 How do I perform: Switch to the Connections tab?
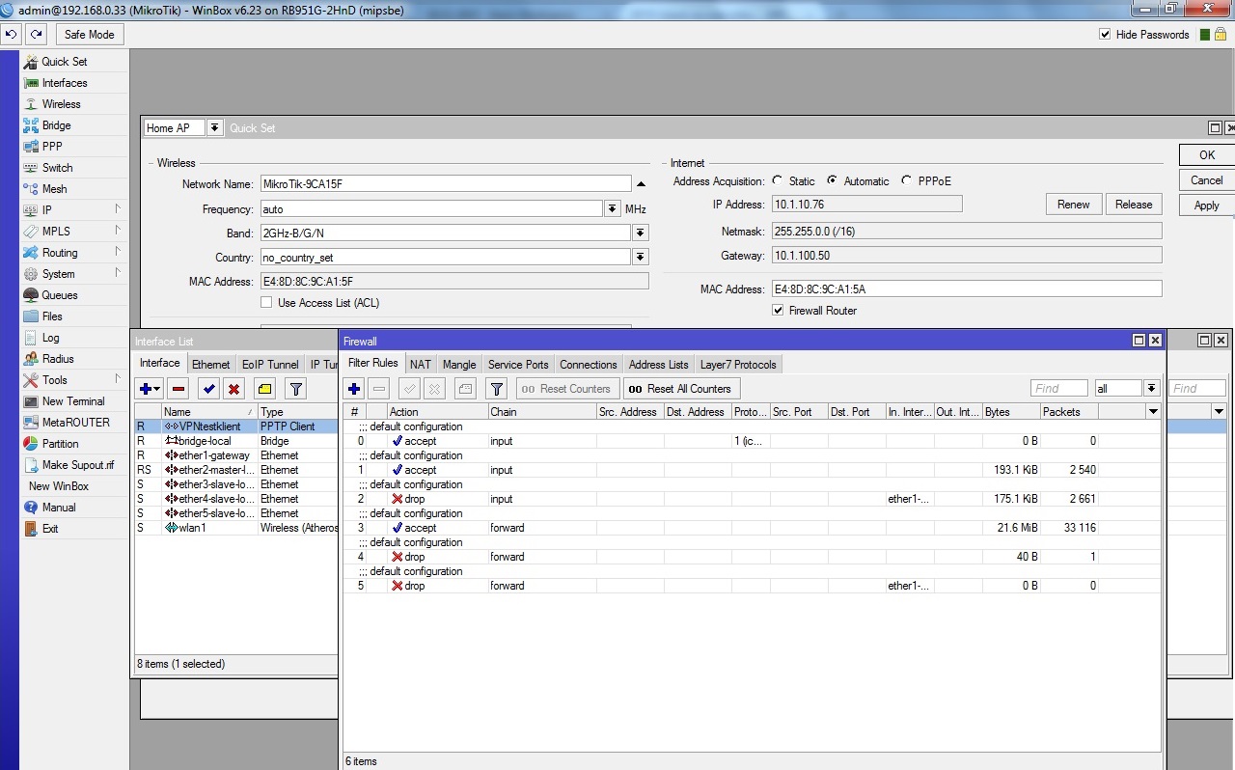pos(588,364)
